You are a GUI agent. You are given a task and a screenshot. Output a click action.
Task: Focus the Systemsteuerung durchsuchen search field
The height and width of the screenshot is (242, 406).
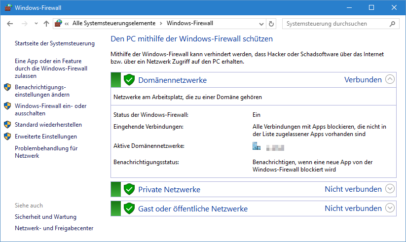pyautogui.click(x=336, y=24)
